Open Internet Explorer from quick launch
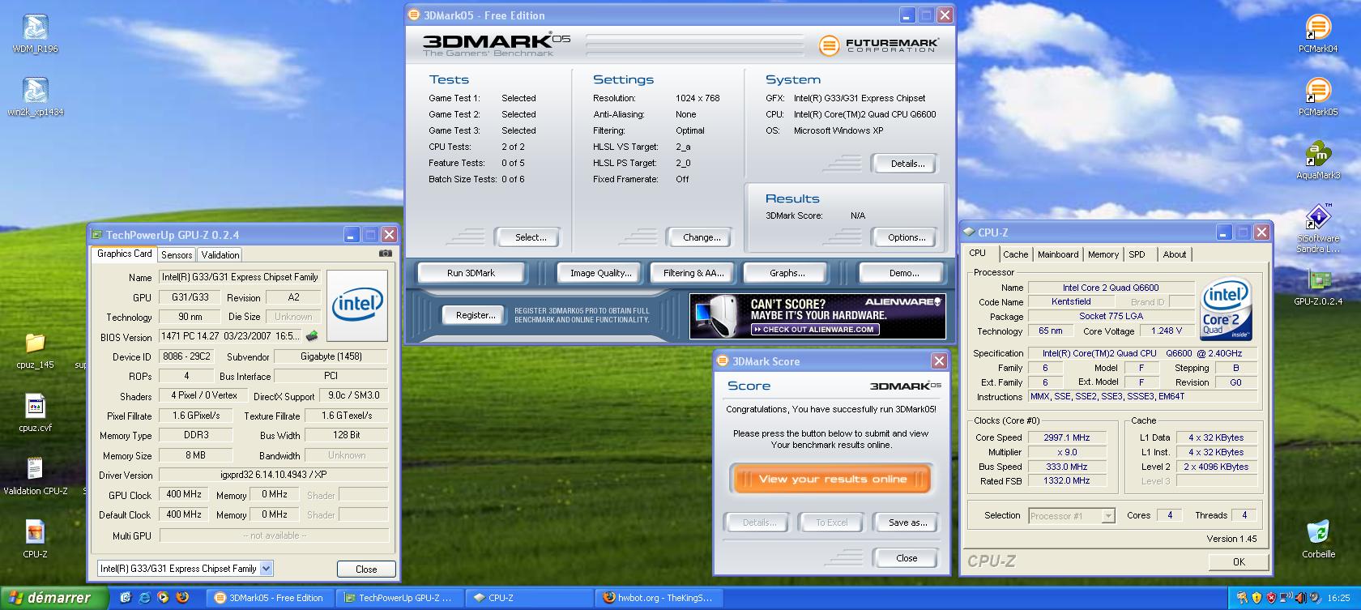1361x610 pixels. [x=144, y=598]
